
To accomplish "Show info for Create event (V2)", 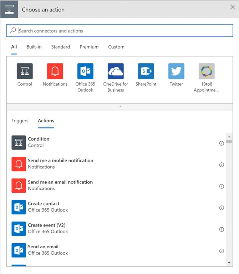I will click(222, 229).
